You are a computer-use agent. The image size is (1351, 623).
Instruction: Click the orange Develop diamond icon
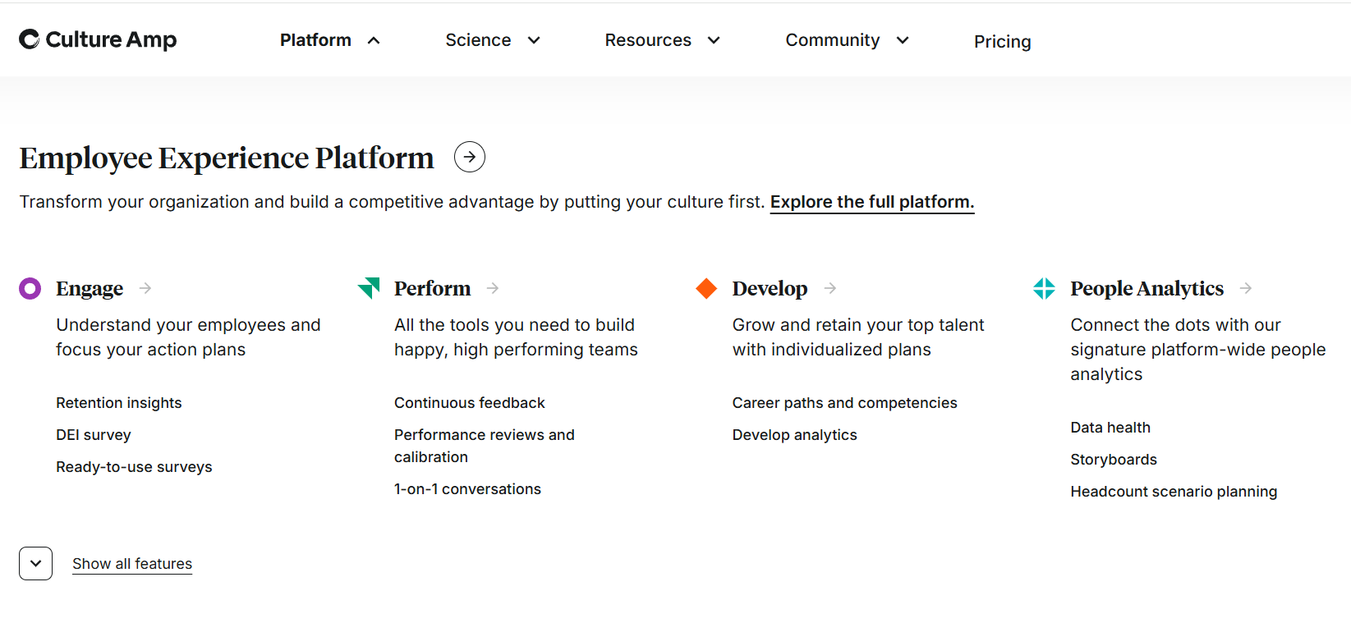[706, 288]
